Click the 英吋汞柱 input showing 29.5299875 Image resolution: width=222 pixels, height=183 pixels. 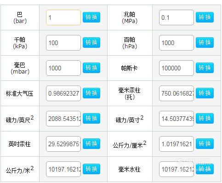point(63,144)
